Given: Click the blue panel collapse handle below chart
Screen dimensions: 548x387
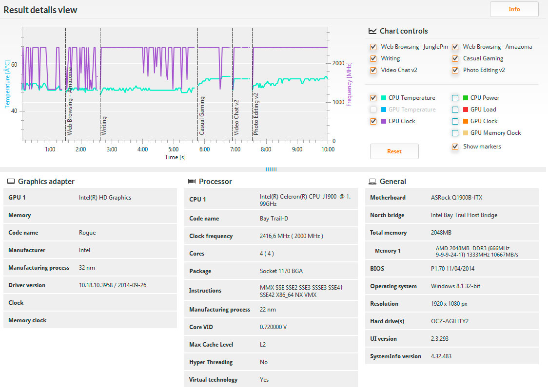Looking at the screenshot, I should click(271, 169).
